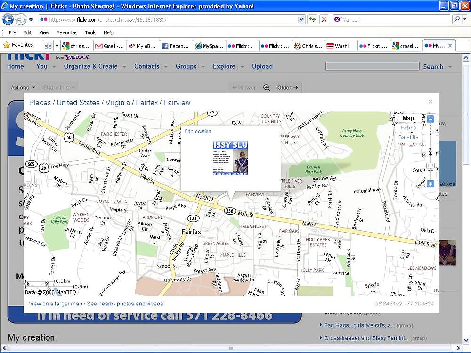471x353 pixels.
Task: Open the View menu
Action: [44, 33]
